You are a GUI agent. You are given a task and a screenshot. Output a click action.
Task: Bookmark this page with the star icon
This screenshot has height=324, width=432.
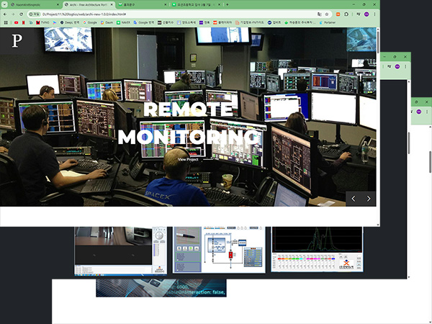(x=326, y=14)
